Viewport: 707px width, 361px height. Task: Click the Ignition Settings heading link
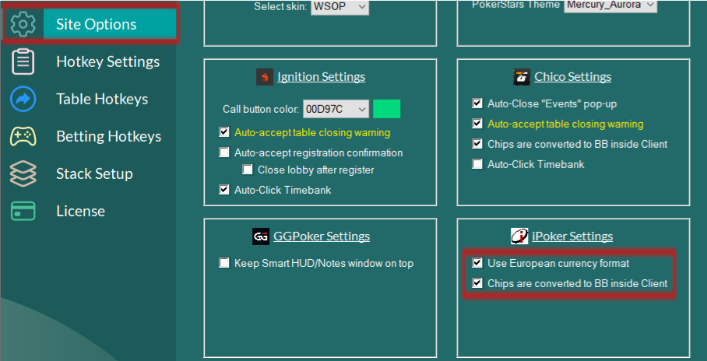pos(321,77)
